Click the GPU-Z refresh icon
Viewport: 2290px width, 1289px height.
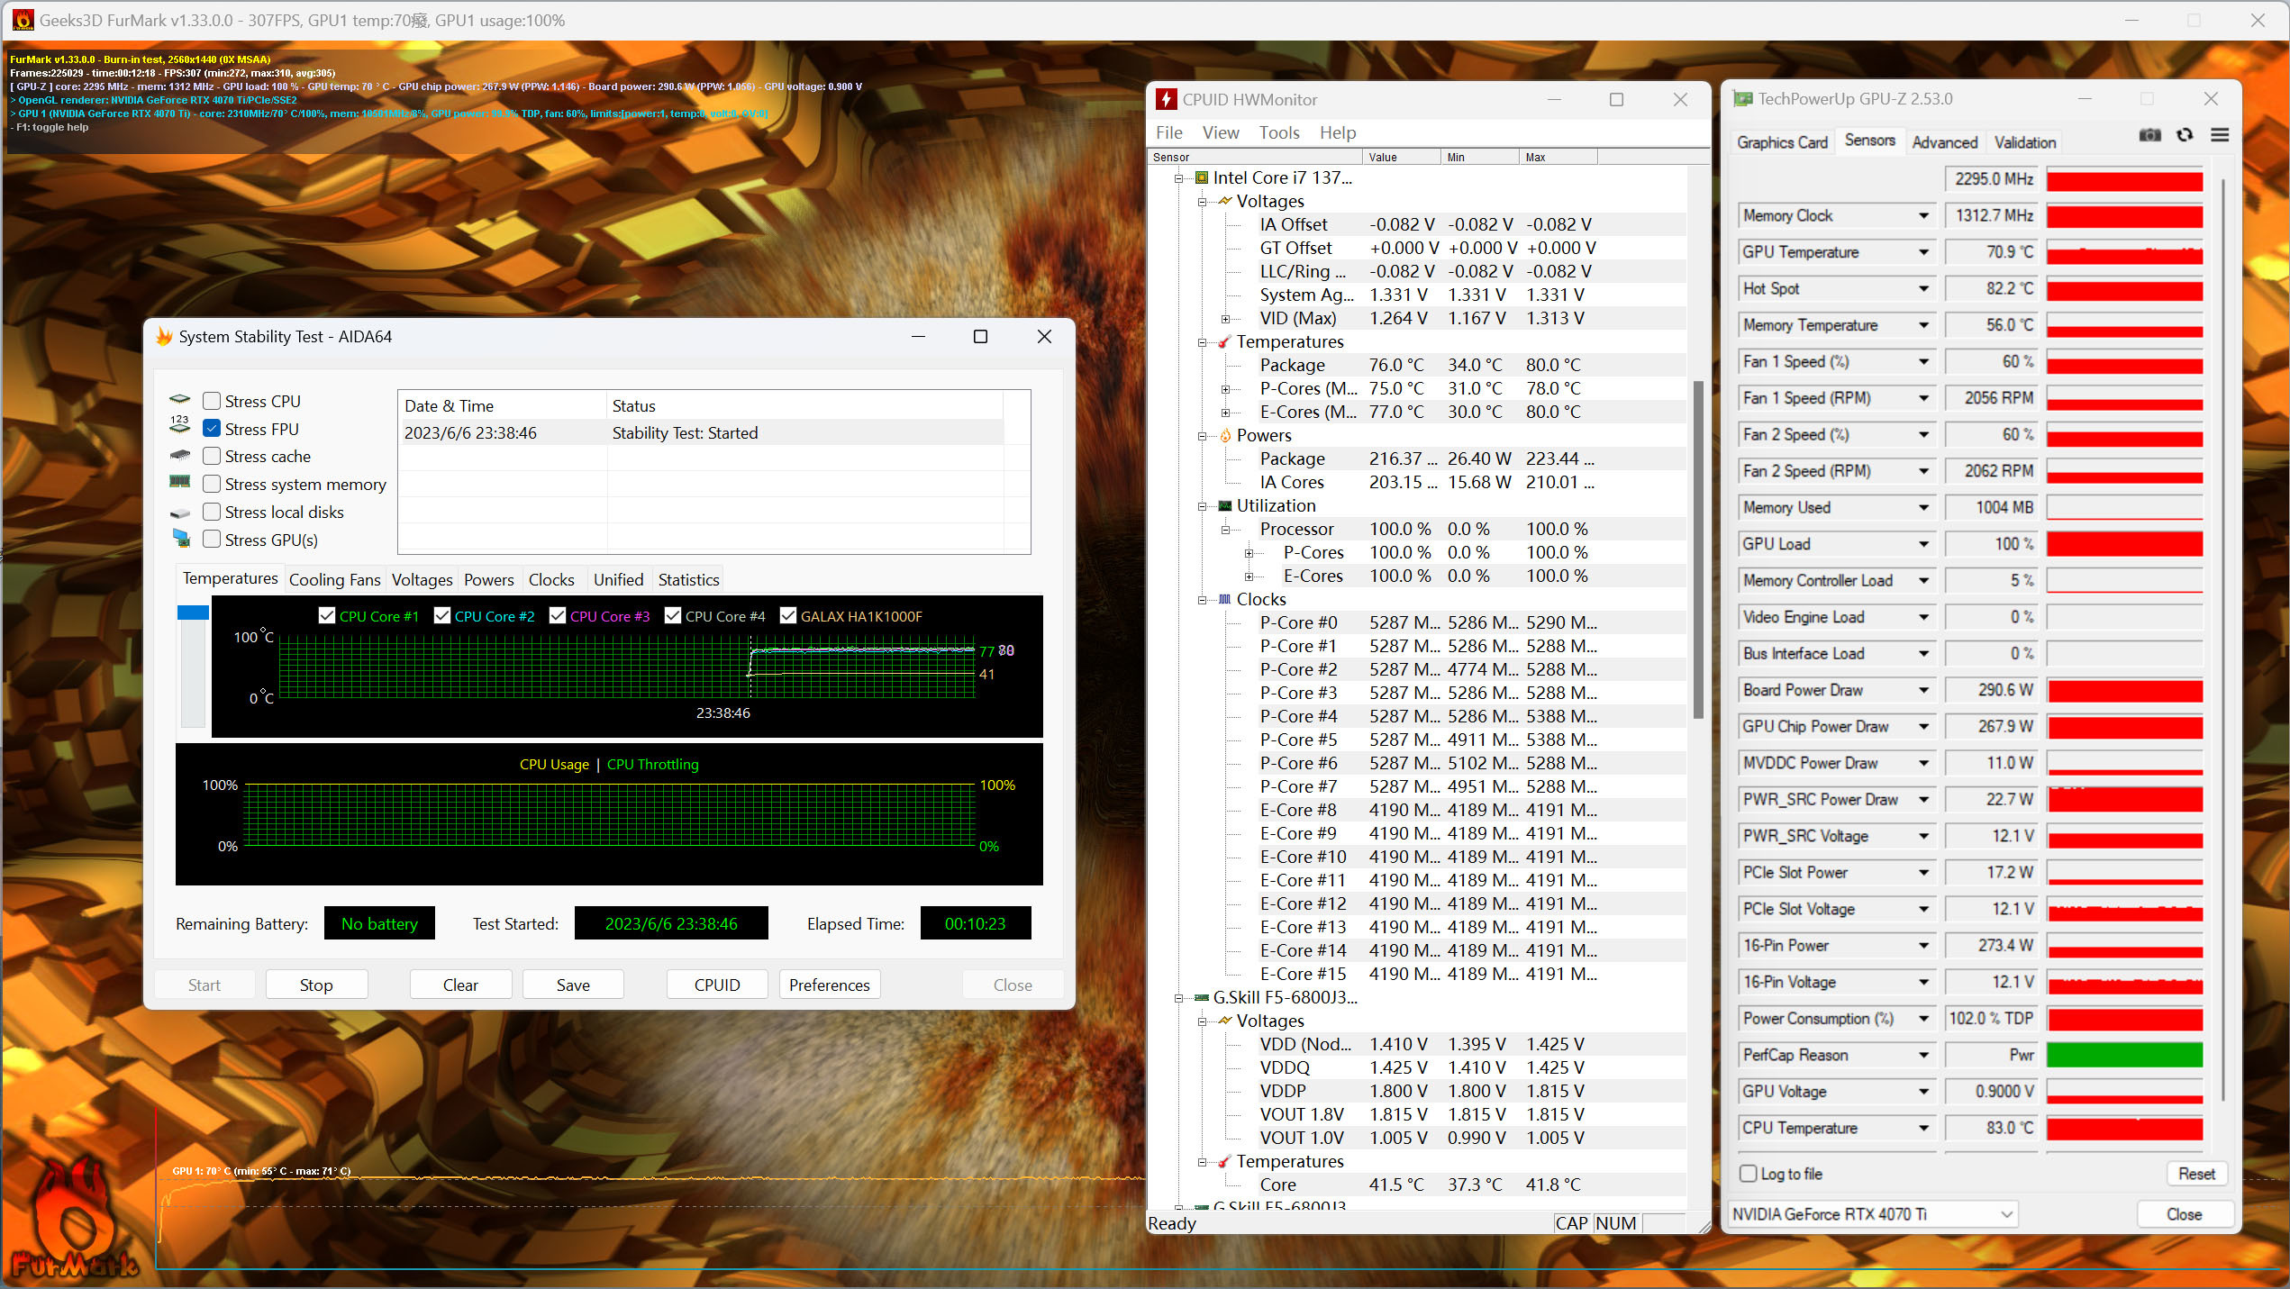2185,135
